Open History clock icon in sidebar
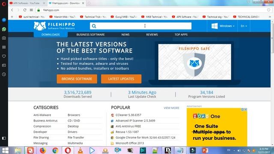 click(4, 74)
